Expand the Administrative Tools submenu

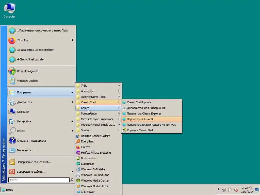[99, 97]
